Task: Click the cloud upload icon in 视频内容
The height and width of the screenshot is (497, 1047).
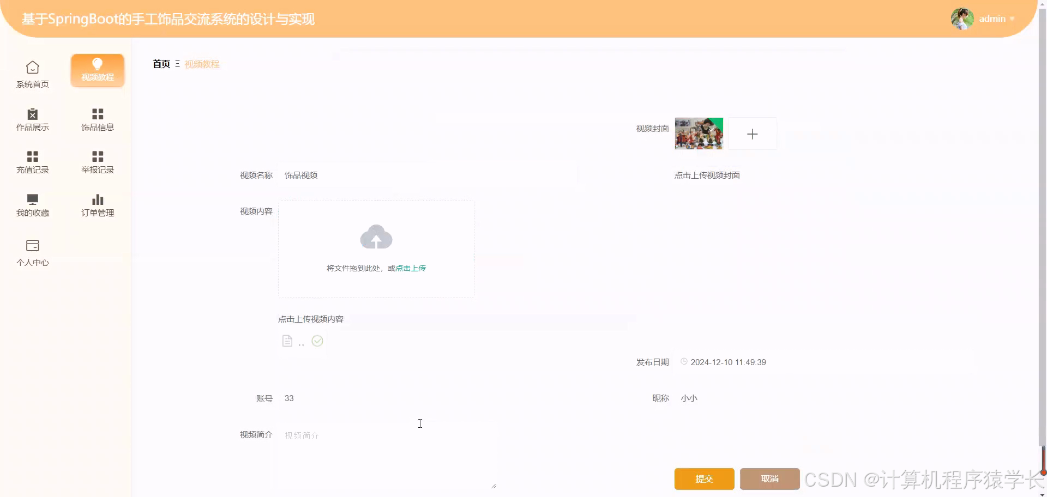Action: point(376,237)
